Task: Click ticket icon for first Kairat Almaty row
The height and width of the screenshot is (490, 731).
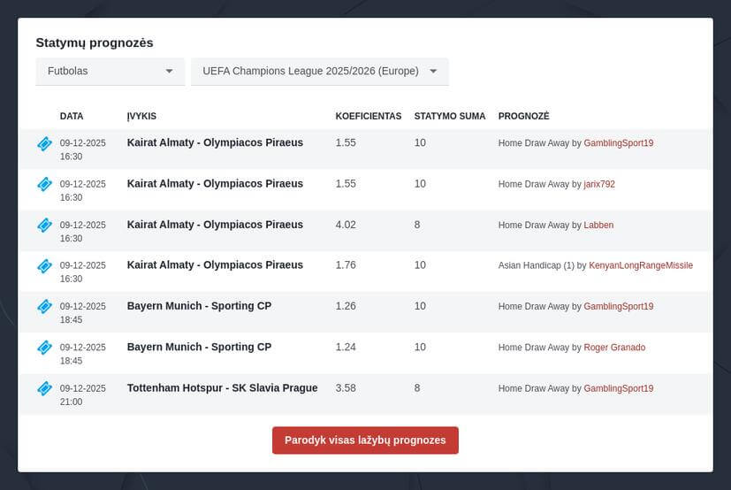Action: (44, 143)
